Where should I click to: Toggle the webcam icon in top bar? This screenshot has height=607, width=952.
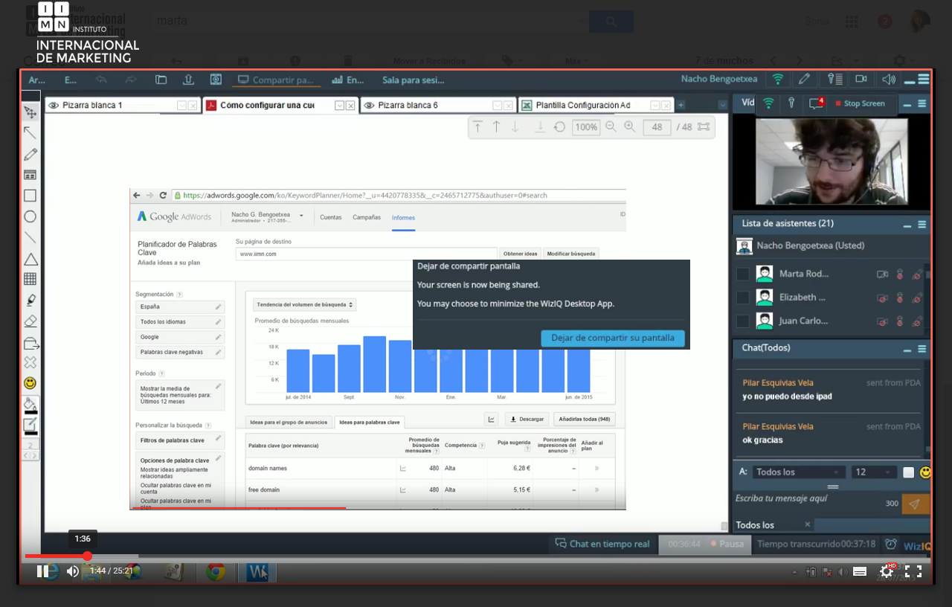coord(861,79)
